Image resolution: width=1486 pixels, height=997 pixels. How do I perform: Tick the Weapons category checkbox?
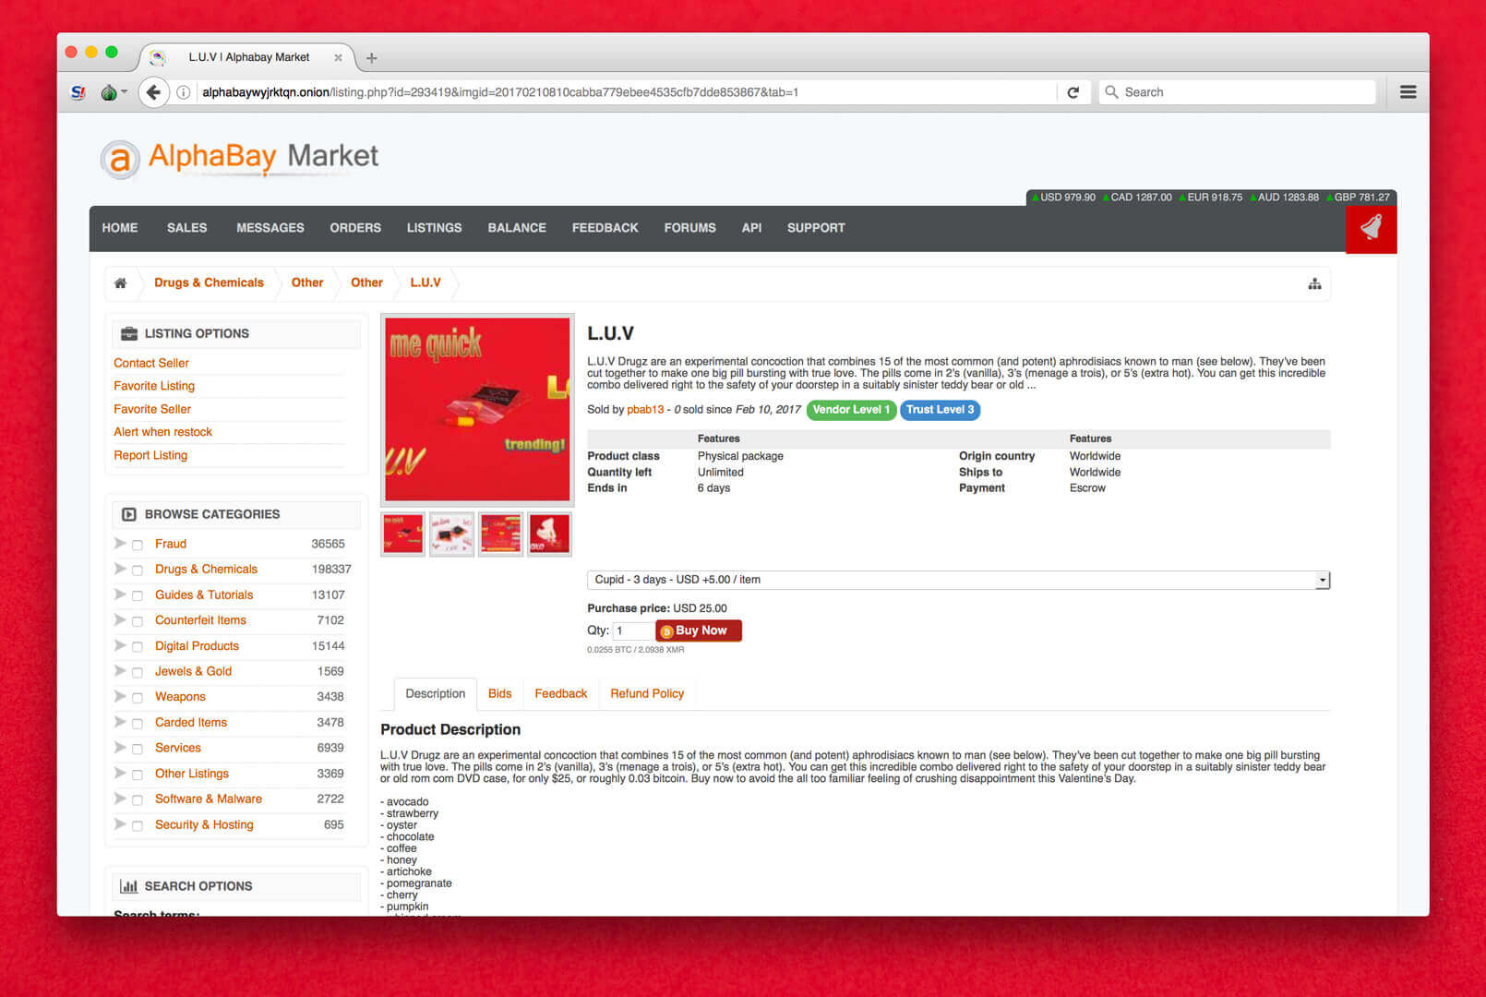(x=138, y=698)
